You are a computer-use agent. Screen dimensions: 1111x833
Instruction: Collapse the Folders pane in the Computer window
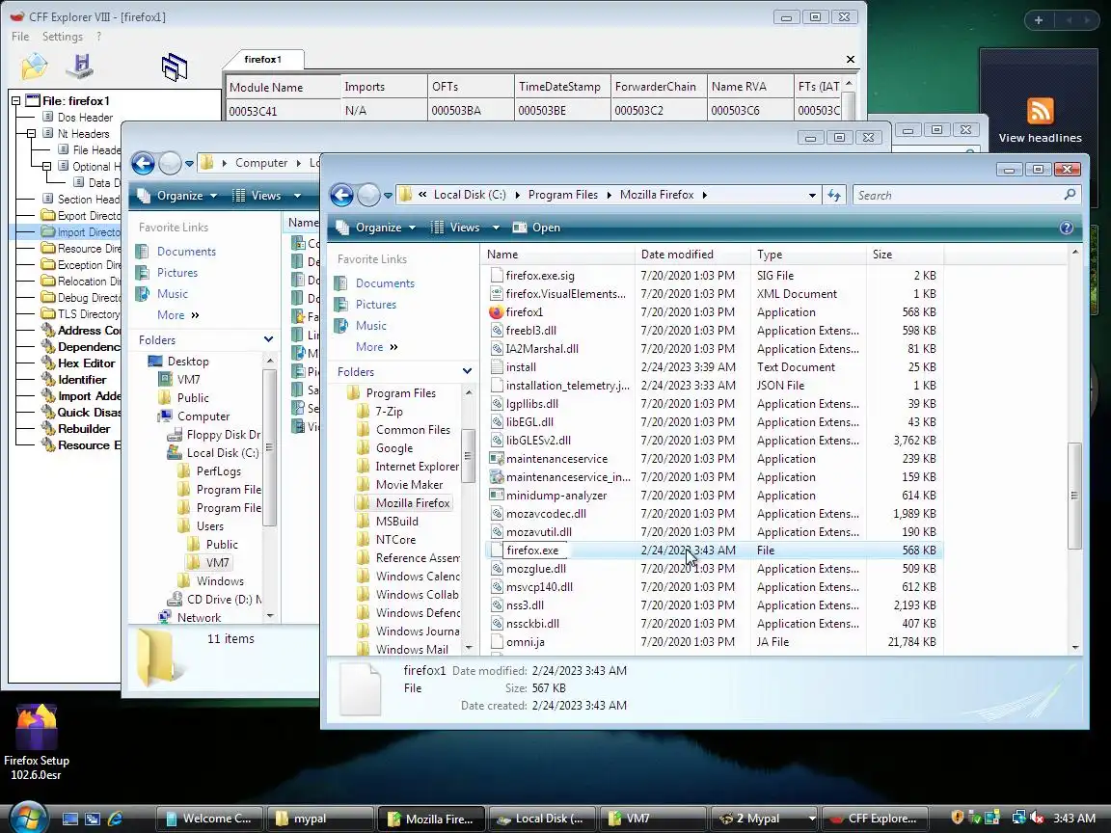point(268,339)
